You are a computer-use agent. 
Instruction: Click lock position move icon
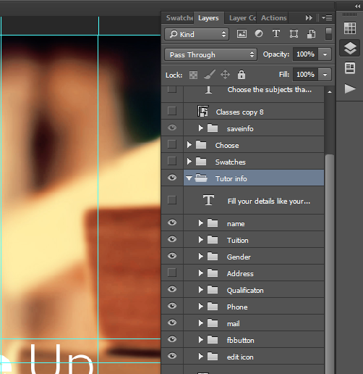click(225, 75)
